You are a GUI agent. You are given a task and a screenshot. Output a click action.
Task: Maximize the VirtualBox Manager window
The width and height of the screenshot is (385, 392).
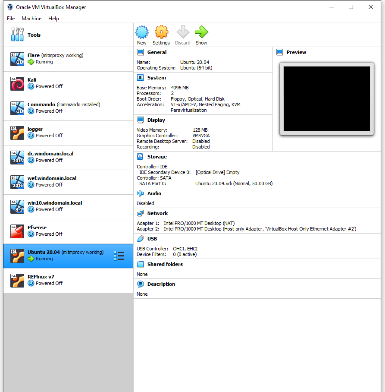(x=351, y=7)
